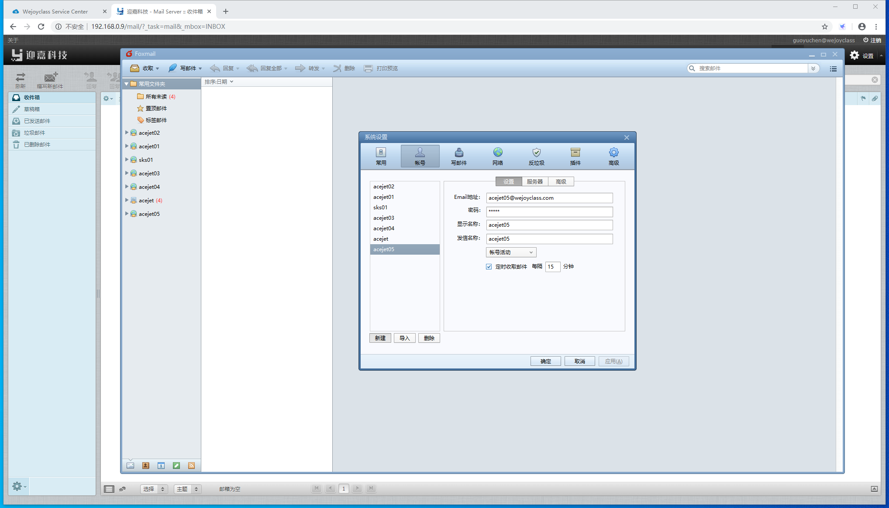Open the 帐号活动 account status dropdown
The height and width of the screenshot is (508, 889).
click(511, 252)
